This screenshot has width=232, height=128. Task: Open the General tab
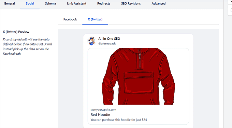point(9,3)
